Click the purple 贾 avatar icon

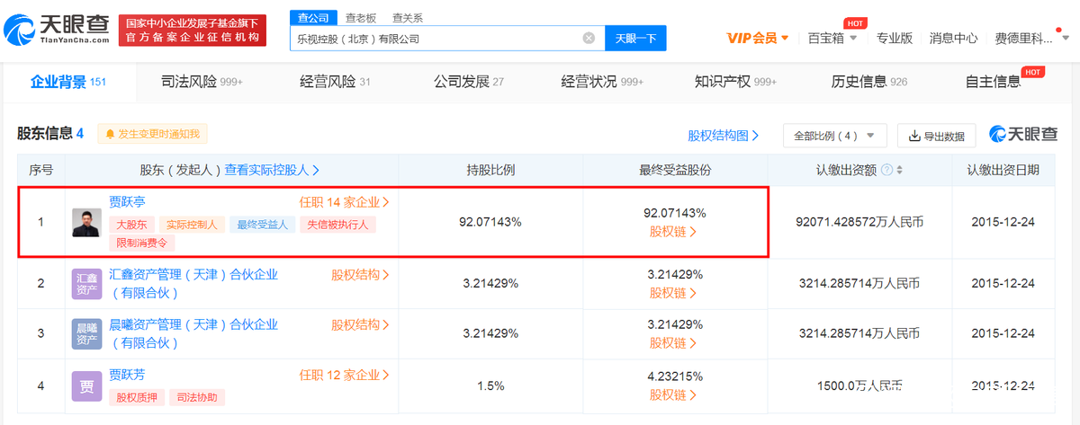86,386
